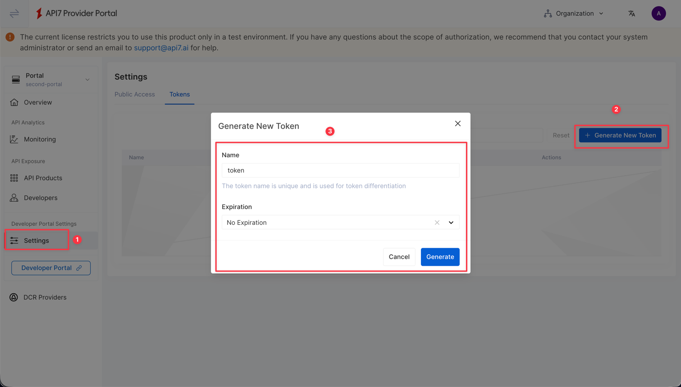Click the DCR Providers icon
The image size is (681, 387).
13,297
